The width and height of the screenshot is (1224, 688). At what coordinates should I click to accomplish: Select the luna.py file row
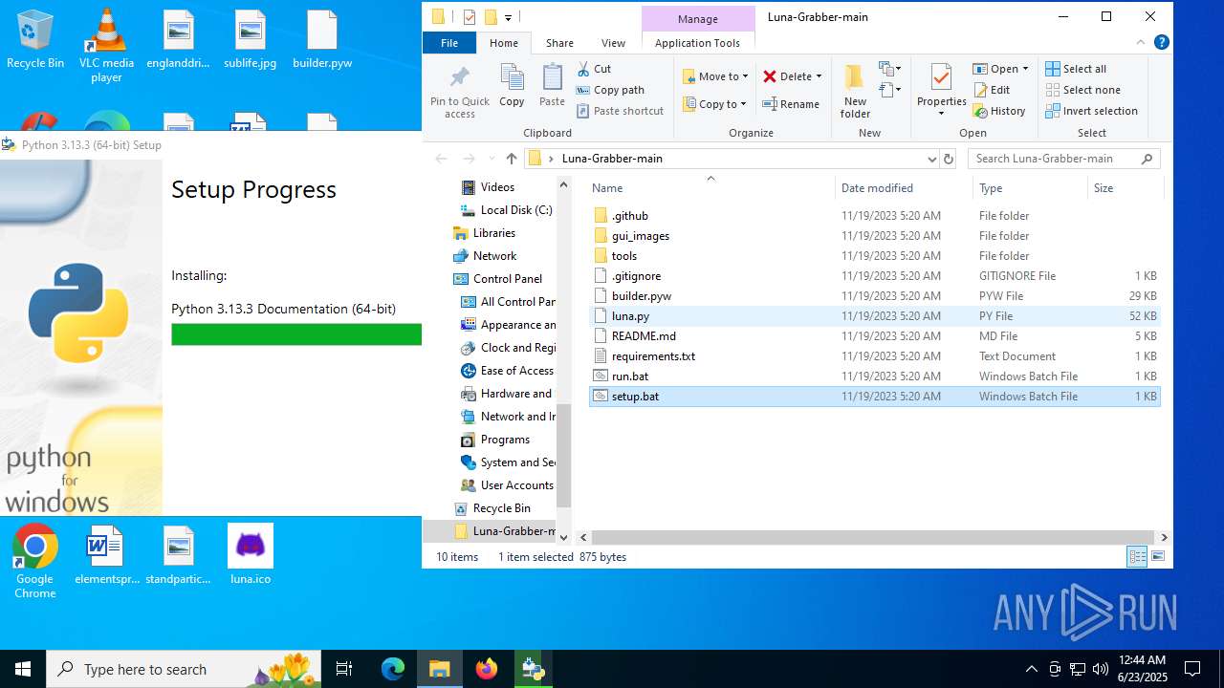(x=875, y=316)
